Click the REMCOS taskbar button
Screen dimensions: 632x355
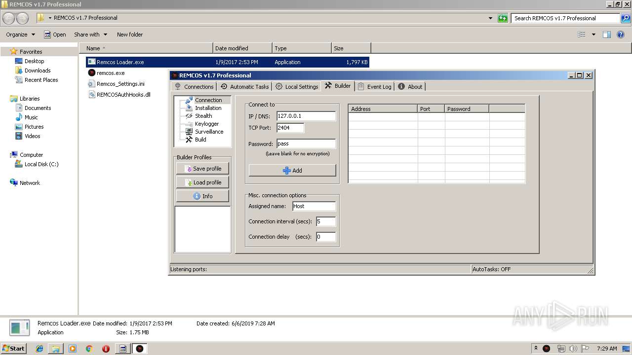click(140, 349)
